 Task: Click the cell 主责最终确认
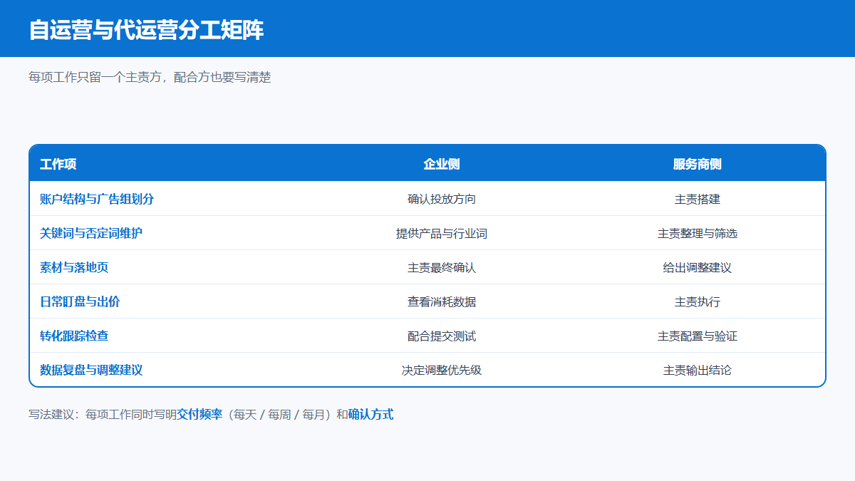point(442,267)
